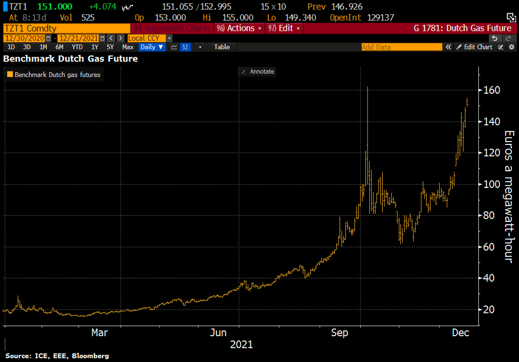519x362 pixels.
Task: Shift date range forward with right arrow
Action: (x=121, y=38)
